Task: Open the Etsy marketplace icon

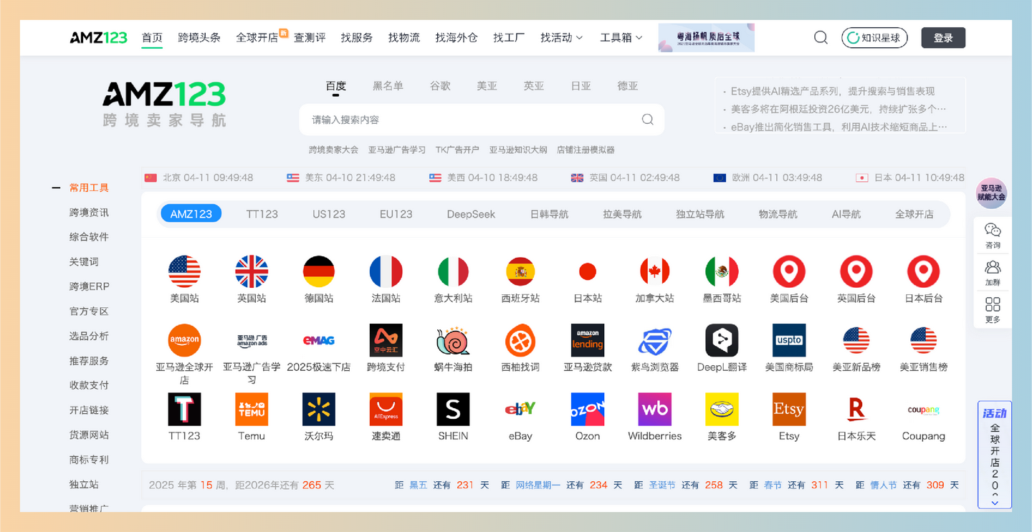Action: (x=788, y=410)
